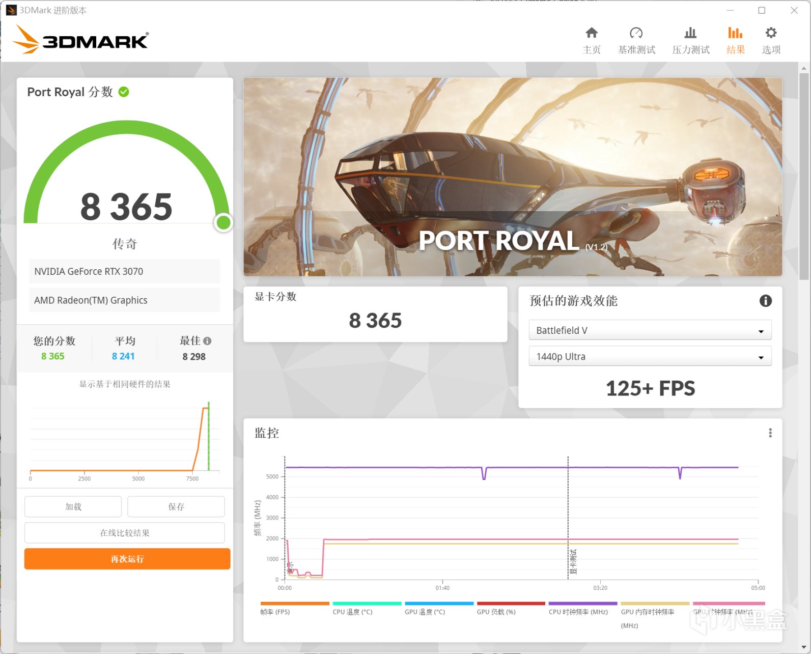Toggle the CPU 时钟频率 (MHz) legend series

click(583, 609)
